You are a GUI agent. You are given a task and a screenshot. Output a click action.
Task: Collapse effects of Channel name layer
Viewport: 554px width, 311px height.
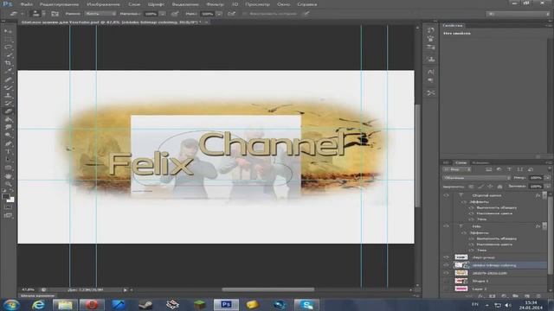coord(545,195)
